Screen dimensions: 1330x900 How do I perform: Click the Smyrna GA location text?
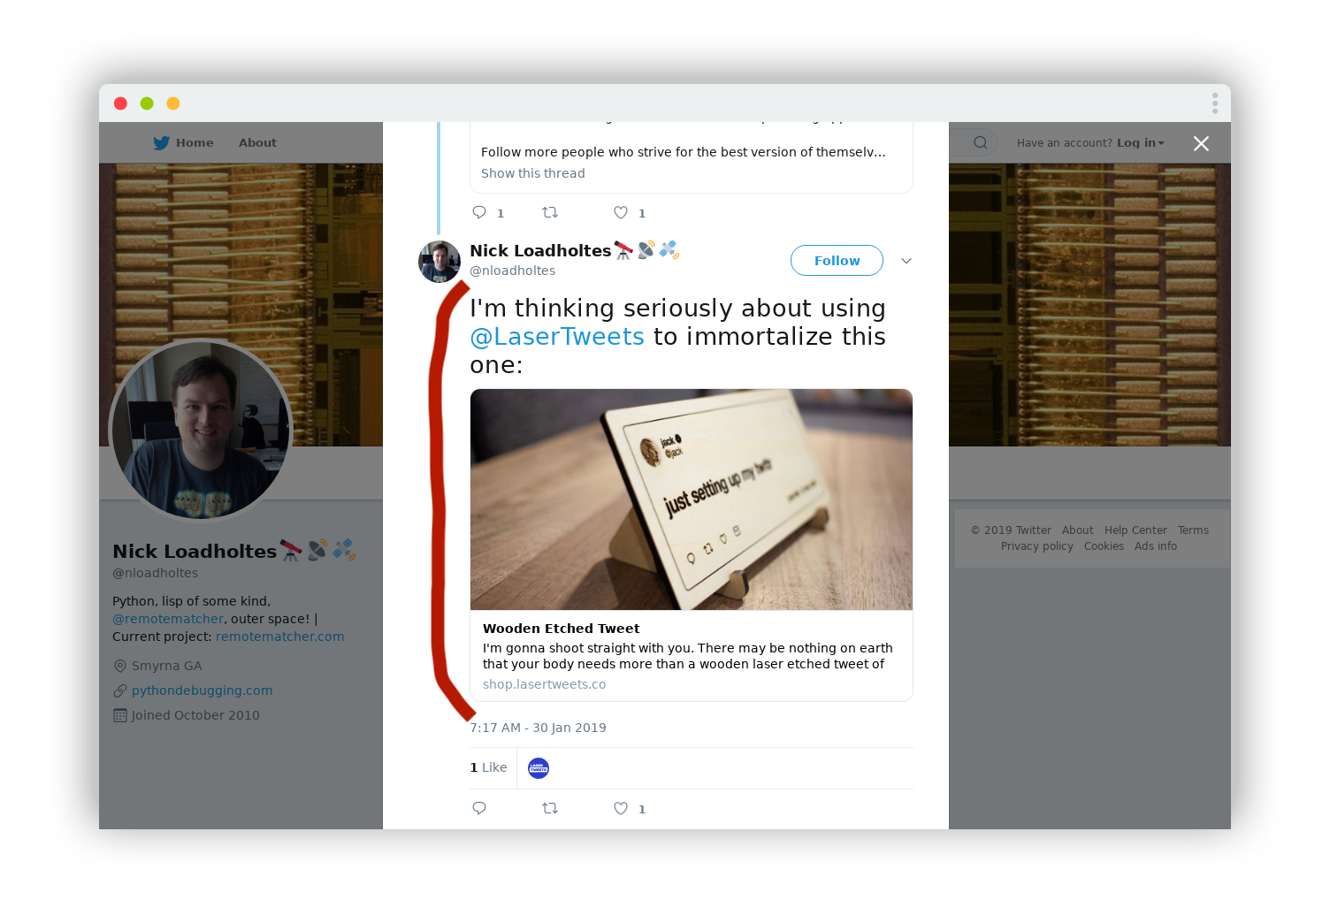[167, 666]
